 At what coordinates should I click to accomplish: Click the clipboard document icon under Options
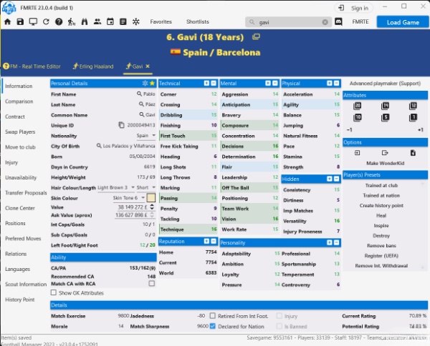pyautogui.click(x=413, y=152)
